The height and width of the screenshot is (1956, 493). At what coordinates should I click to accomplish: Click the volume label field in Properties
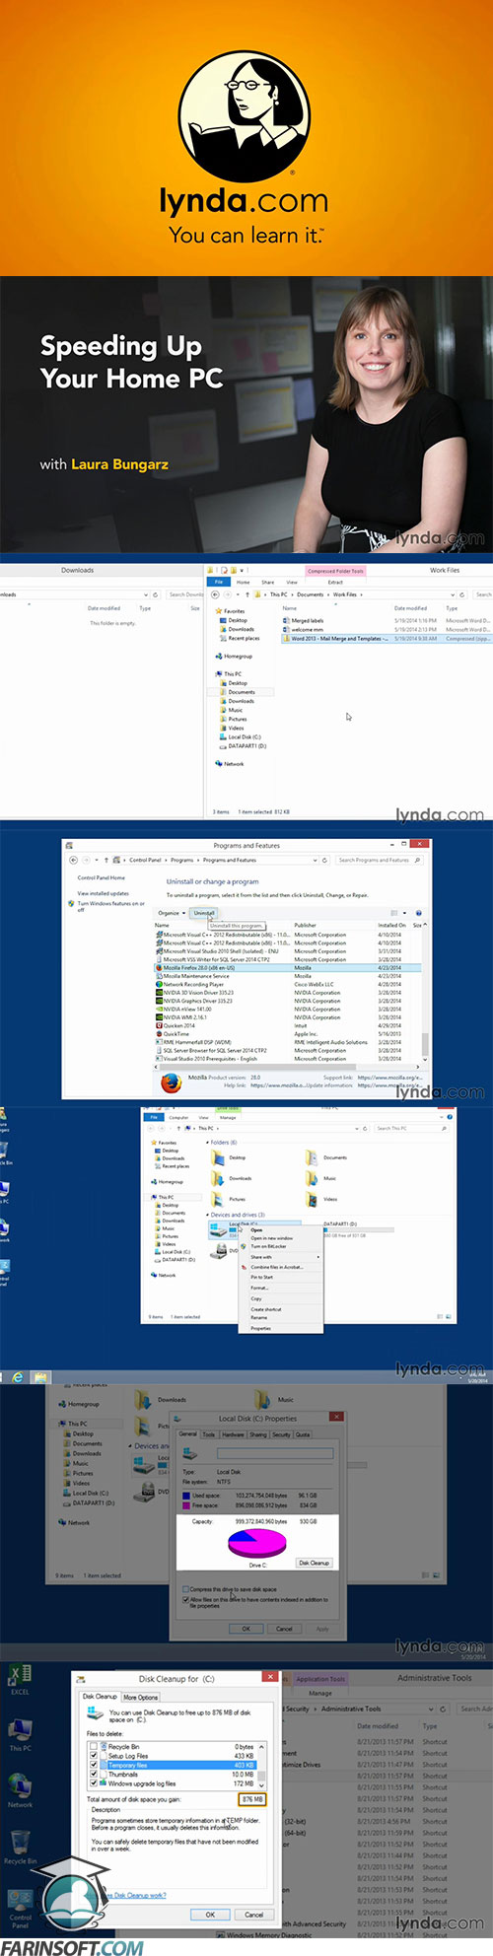click(275, 1454)
